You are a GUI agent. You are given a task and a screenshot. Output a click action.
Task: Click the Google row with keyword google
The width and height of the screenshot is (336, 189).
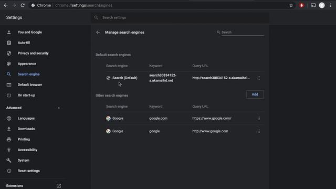click(x=184, y=131)
